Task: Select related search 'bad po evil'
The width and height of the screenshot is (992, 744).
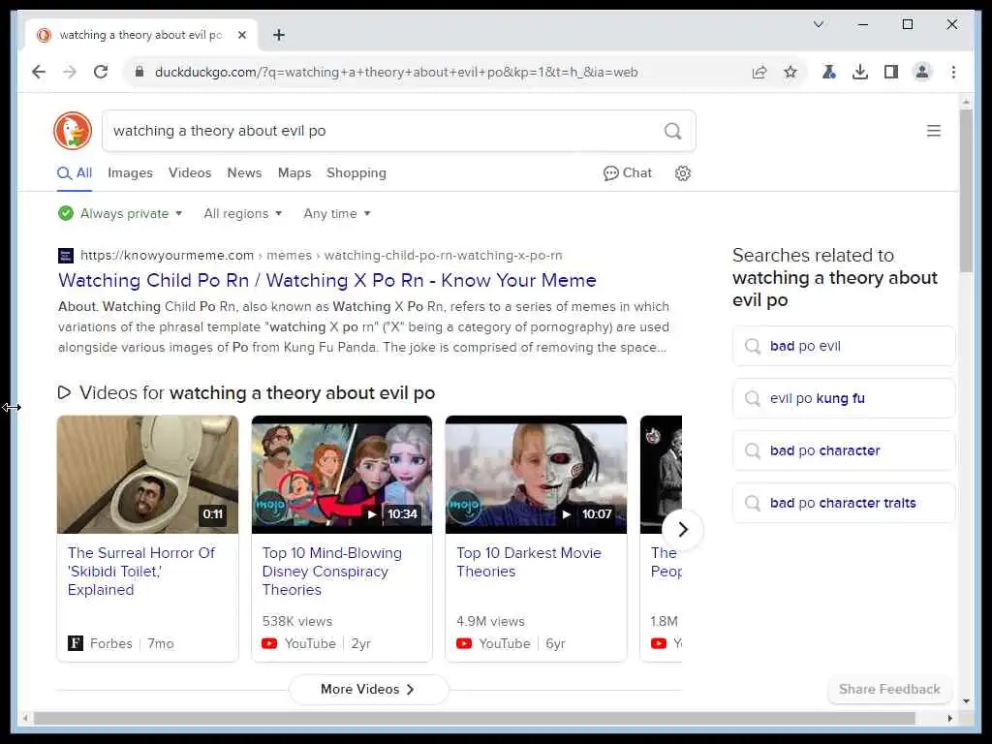Action: (844, 346)
